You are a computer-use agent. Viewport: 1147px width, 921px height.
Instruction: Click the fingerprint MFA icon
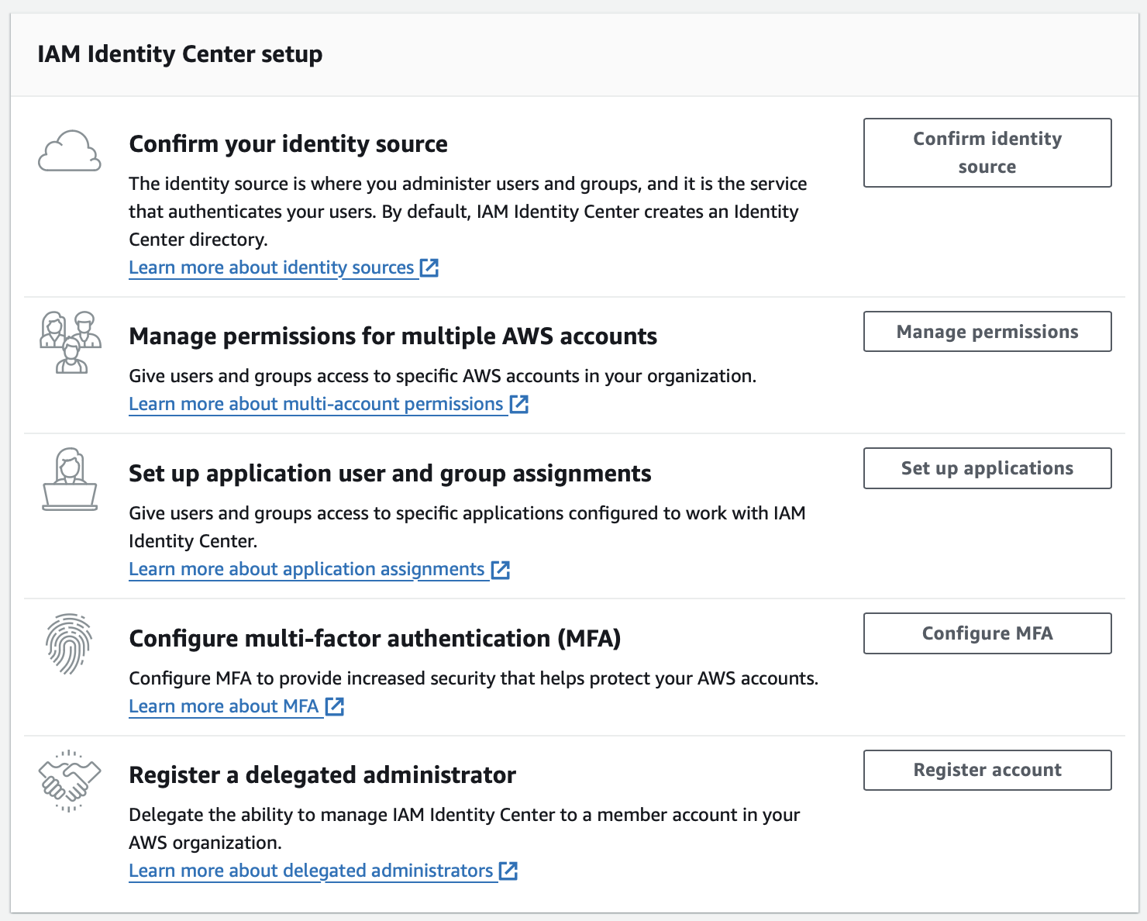(69, 644)
